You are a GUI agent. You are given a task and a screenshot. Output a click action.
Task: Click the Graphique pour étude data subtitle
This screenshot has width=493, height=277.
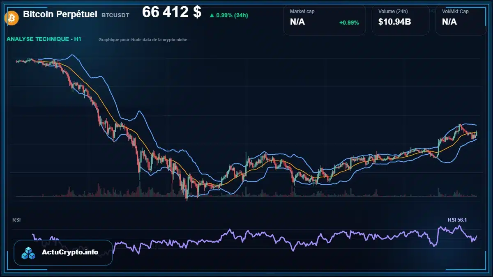143,40
